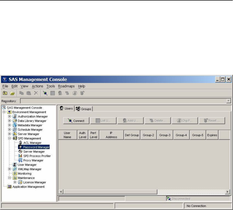Screen dimensions: 233x210
Task: Click the copy toolbar icon
Action: 21,93
